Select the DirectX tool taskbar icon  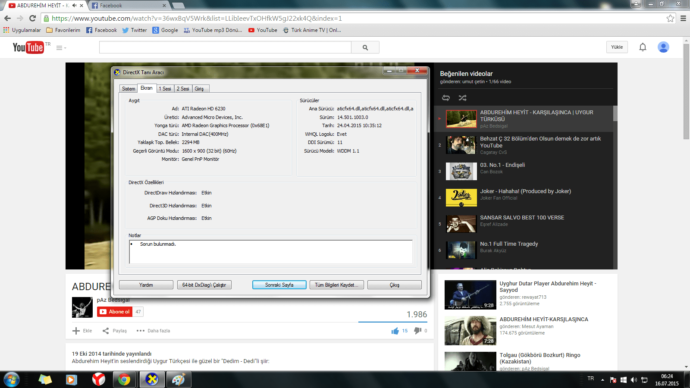coord(151,379)
